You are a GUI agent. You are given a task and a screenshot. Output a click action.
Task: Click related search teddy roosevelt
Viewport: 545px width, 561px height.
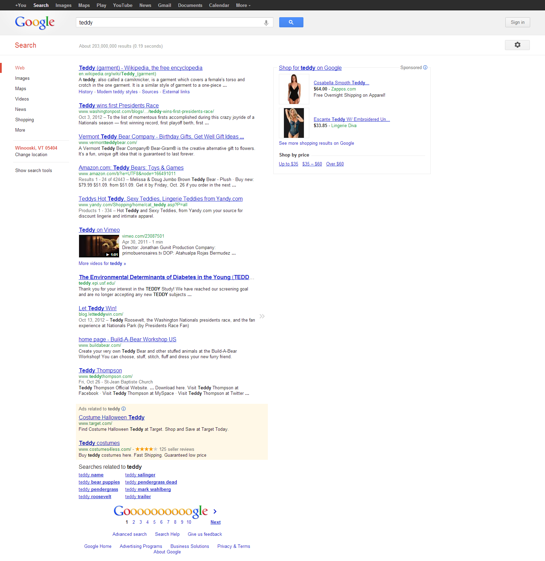95,496
